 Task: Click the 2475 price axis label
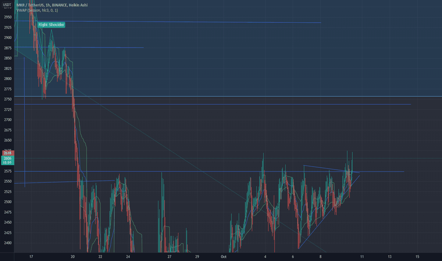tap(8, 212)
